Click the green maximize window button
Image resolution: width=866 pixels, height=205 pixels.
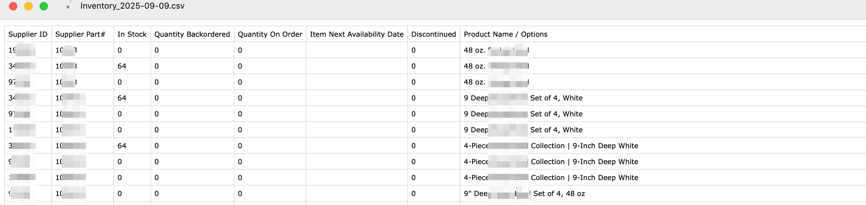click(44, 6)
